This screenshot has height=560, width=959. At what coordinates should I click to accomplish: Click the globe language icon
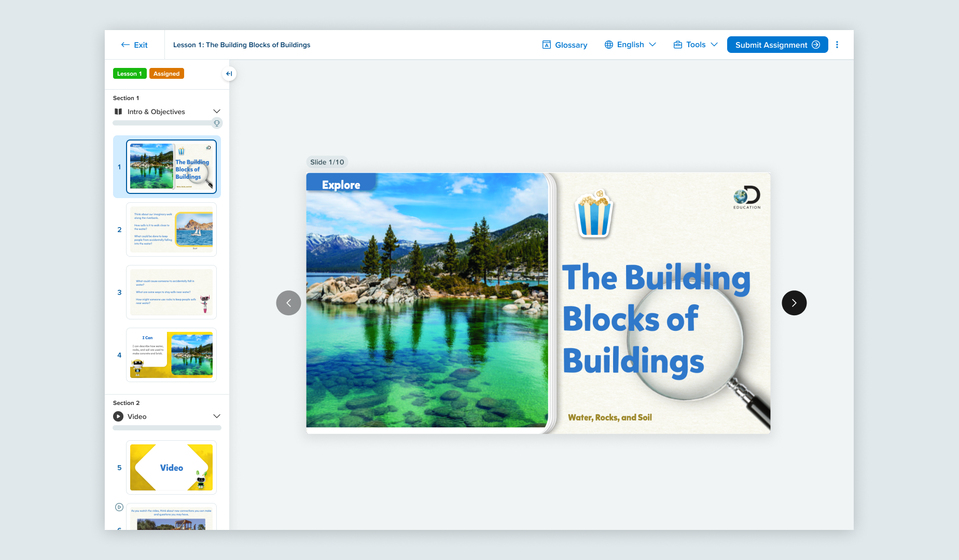pos(609,45)
